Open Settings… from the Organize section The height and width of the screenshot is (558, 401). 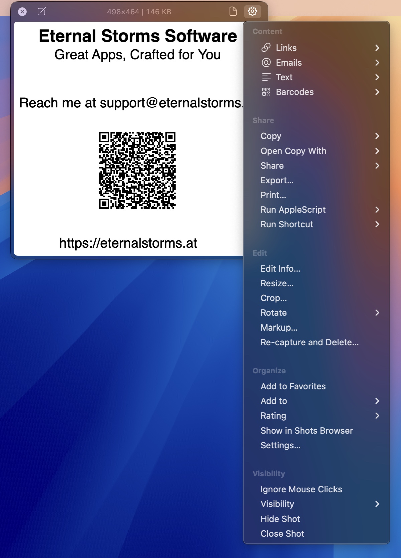316,445
